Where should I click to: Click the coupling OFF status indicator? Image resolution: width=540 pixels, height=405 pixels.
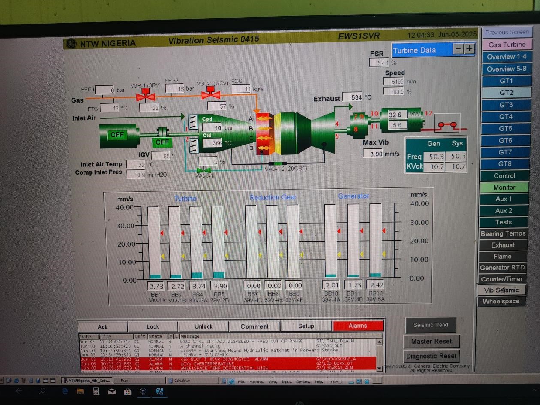[x=162, y=142]
